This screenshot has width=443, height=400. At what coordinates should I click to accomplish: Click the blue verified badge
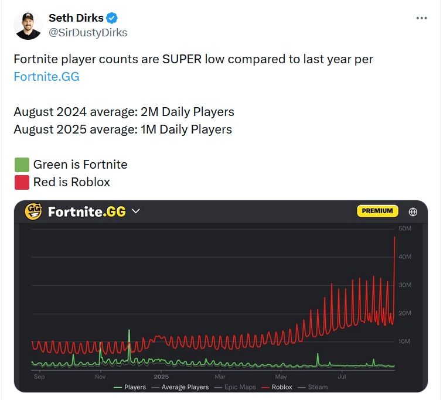tap(112, 18)
